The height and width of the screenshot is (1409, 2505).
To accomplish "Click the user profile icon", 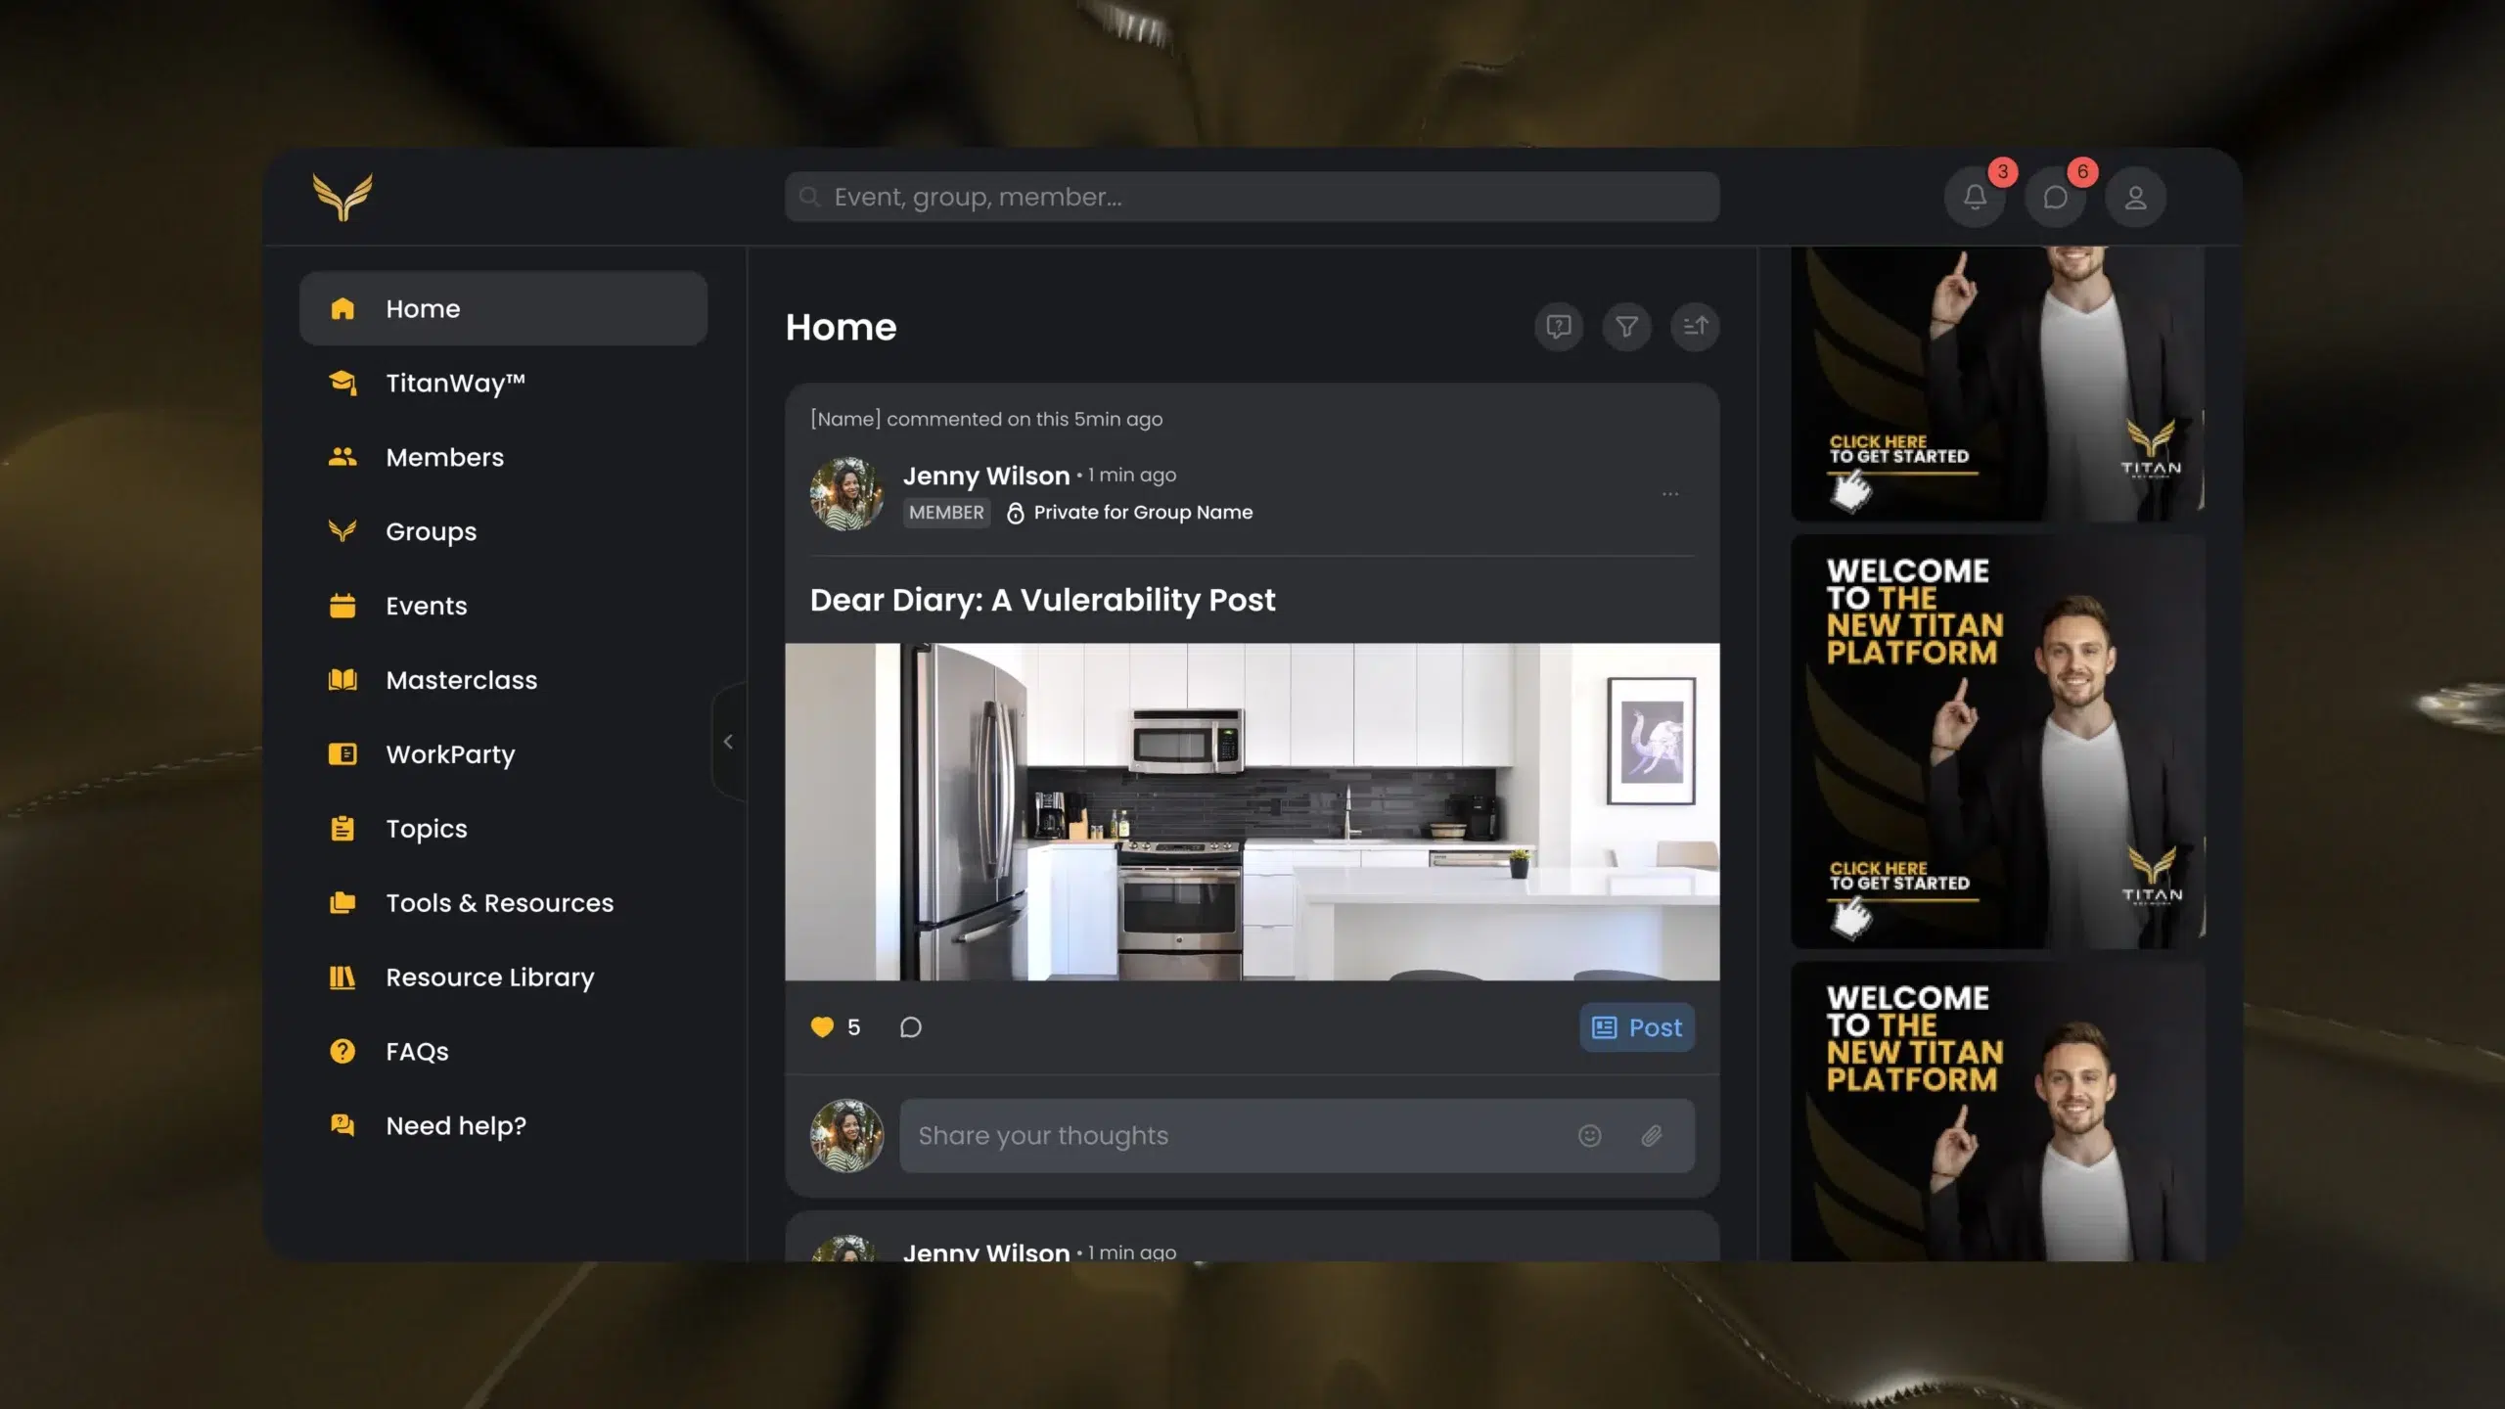I will click(x=2133, y=195).
